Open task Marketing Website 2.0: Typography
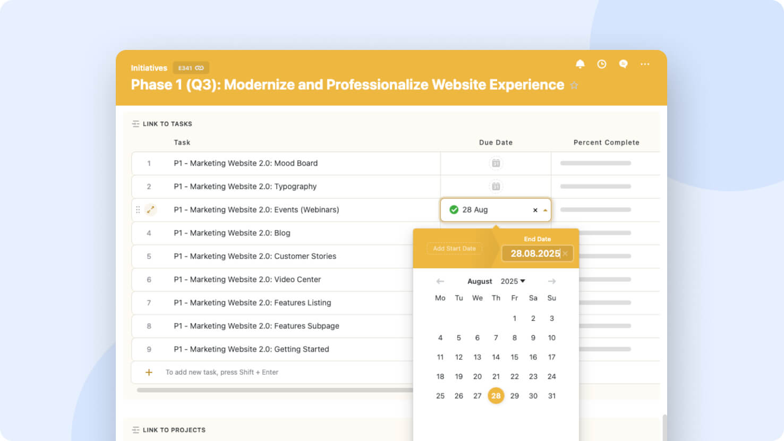The height and width of the screenshot is (441, 784). point(245,186)
